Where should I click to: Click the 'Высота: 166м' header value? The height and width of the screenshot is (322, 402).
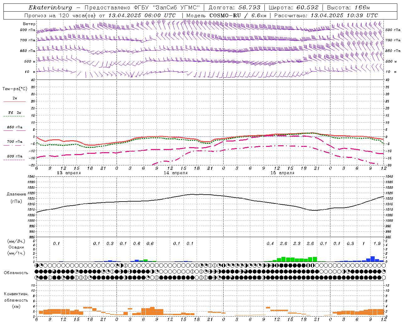pos(349,8)
